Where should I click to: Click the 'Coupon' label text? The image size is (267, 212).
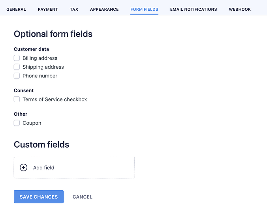pyautogui.click(x=32, y=123)
